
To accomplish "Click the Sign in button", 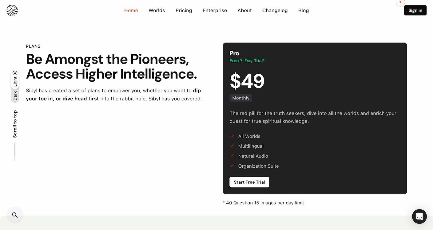I will (415, 10).
